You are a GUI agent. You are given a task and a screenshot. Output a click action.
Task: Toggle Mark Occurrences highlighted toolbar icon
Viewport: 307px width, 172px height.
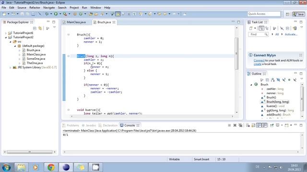pyautogui.click(x=118, y=14)
